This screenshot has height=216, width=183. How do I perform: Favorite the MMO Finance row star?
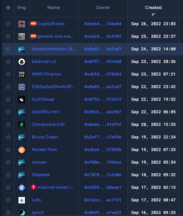point(8,74)
